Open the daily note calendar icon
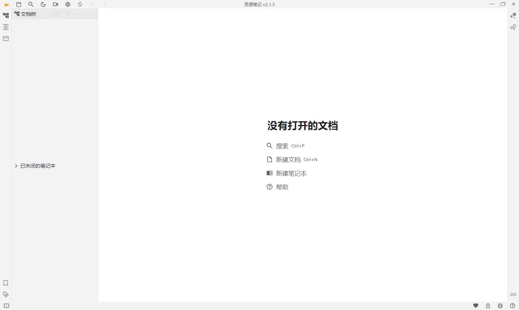Image resolution: width=519 pixels, height=310 pixels. (x=19, y=4)
